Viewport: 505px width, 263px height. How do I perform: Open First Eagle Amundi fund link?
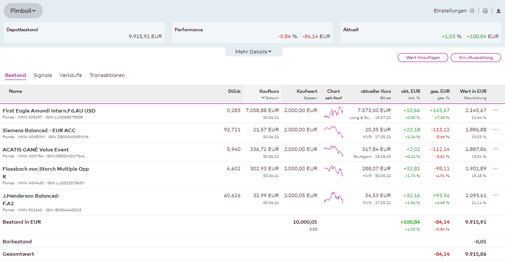pyautogui.click(x=49, y=111)
